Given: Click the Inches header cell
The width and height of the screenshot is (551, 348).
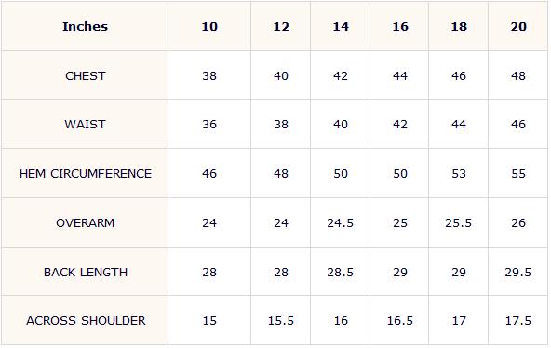Looking at the screenshot, I should point(85,27).
